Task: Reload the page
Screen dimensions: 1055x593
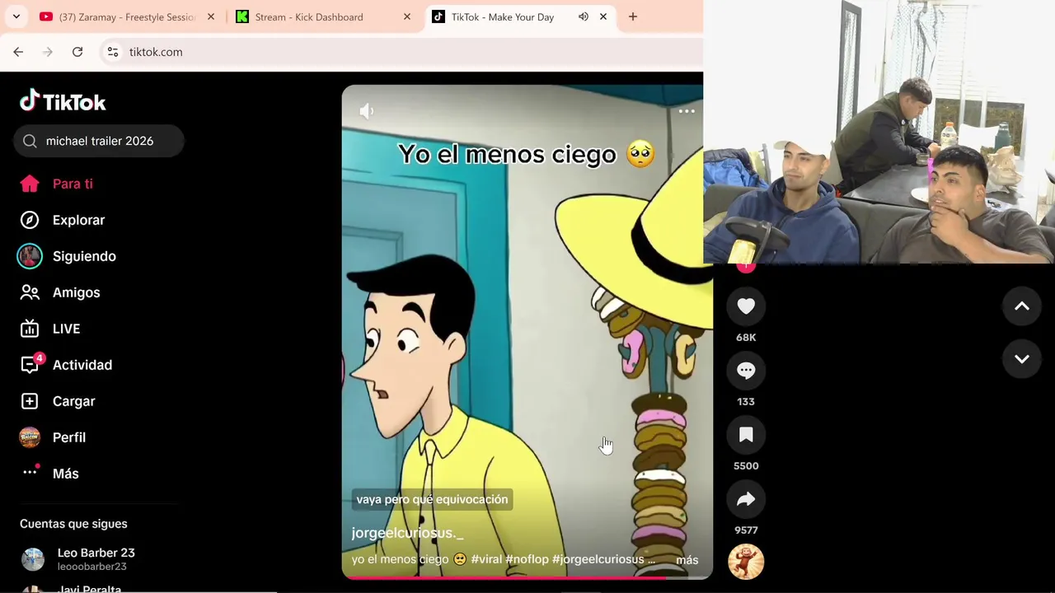Action: tap(77, 52)
